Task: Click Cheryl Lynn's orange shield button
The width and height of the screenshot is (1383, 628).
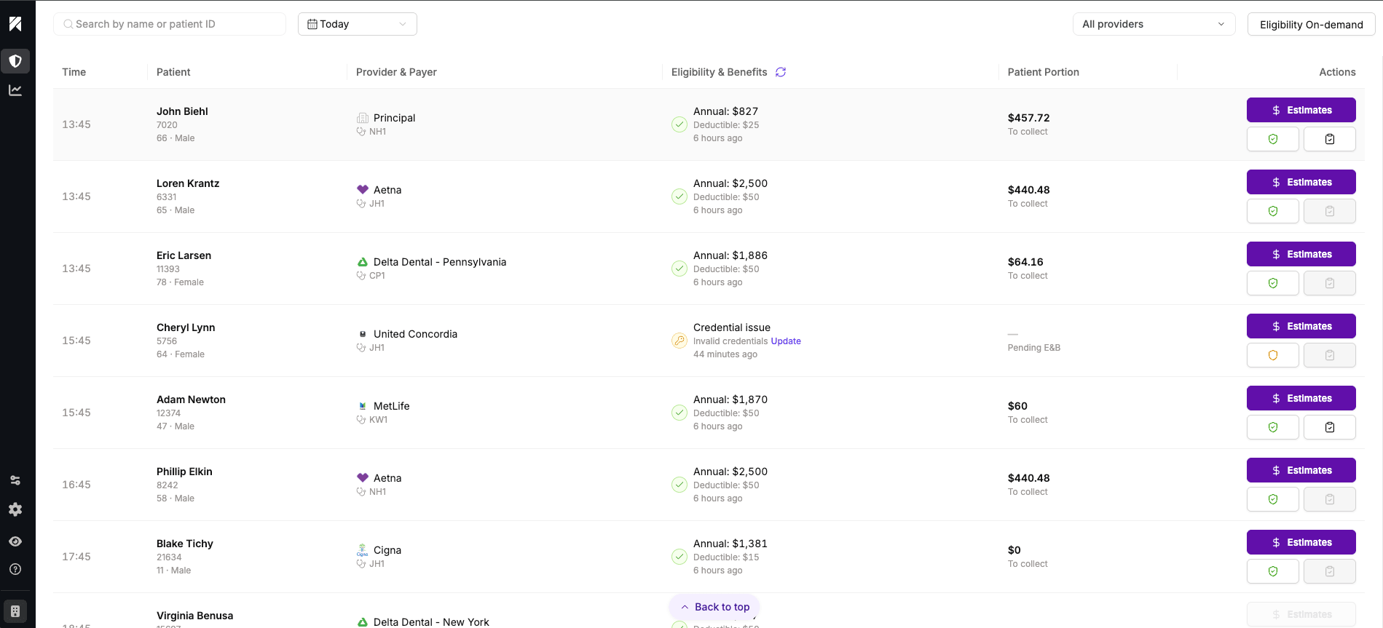Action: coord(1273,355)
